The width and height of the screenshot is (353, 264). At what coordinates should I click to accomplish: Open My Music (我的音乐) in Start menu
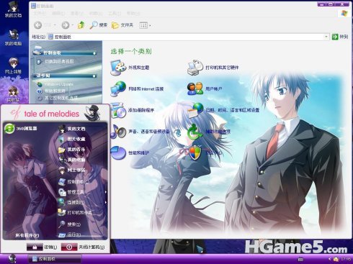(72, 150)
